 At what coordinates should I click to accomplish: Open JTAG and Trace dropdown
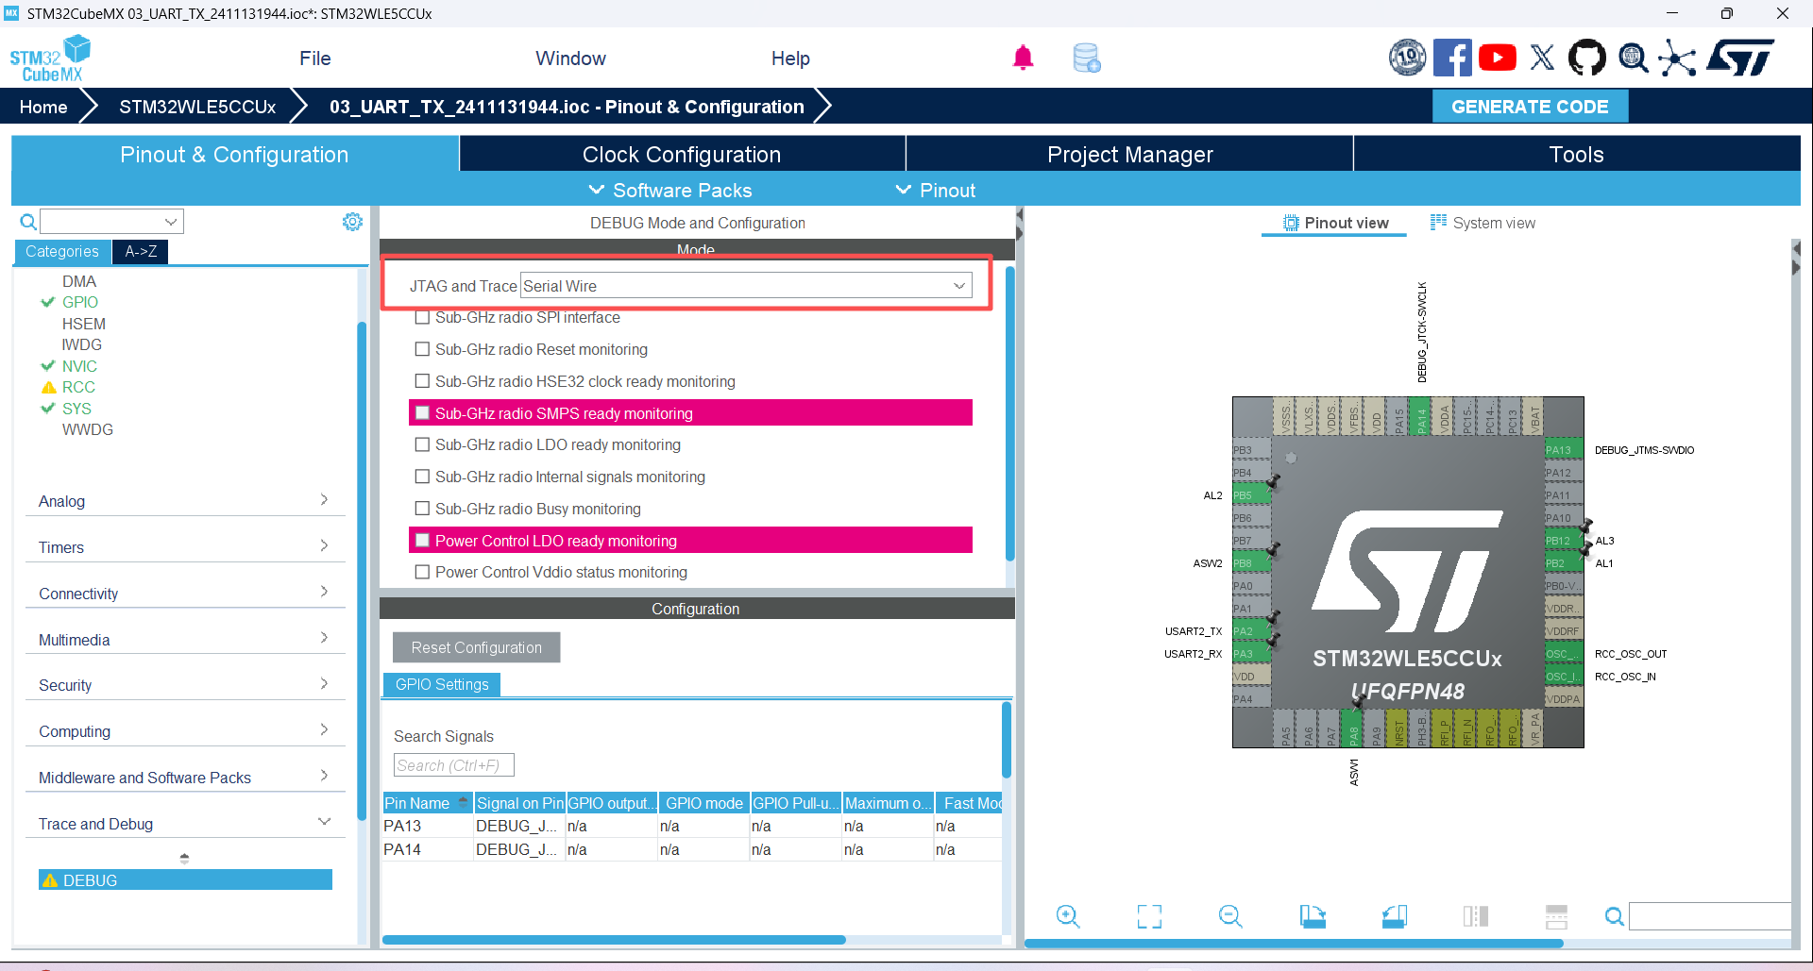click(x=746, y=286)
